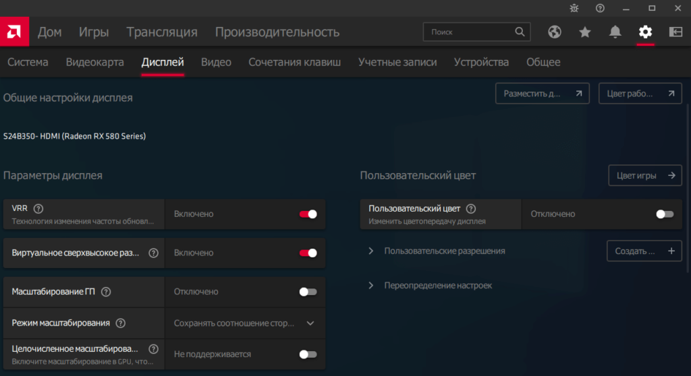Screen dimensions: 691x376
Task: Disable the VRR toggle
Action: pyautogui.click(x=308, y=214)
